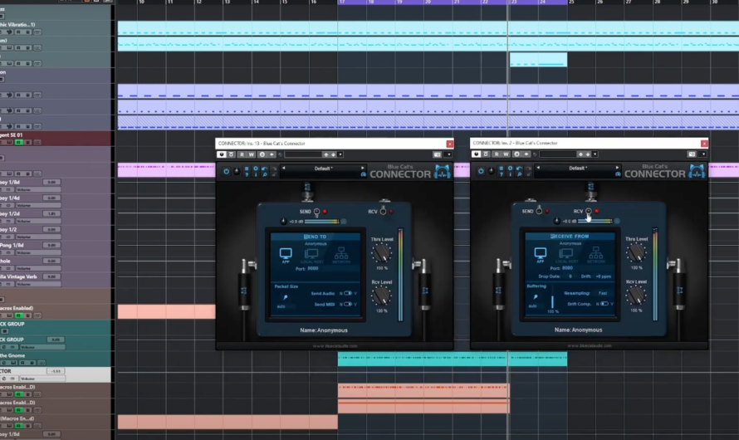
Task: Toggle green R button on gent SE 01 track
Action: [x=18, y=142]
